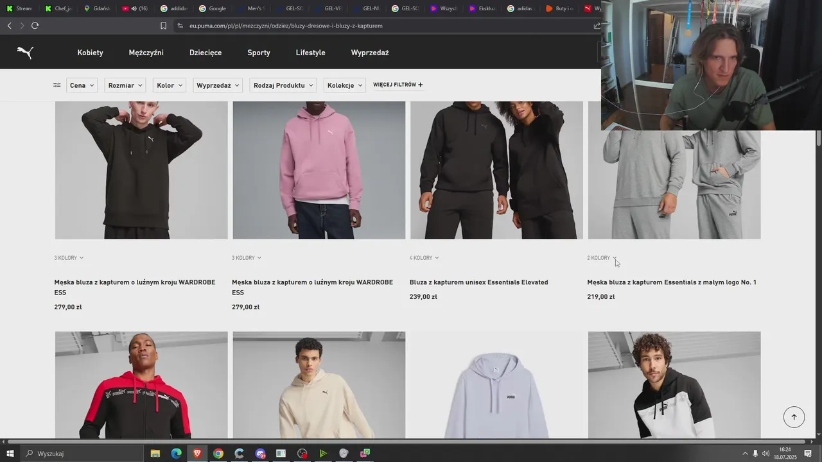Click the black-white-grey colorblock hoodie image
Image resolution: width=822 pixels, height=462 pixels.
click(674, 385)
